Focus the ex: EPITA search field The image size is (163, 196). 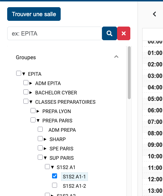(x=55, y=33)
